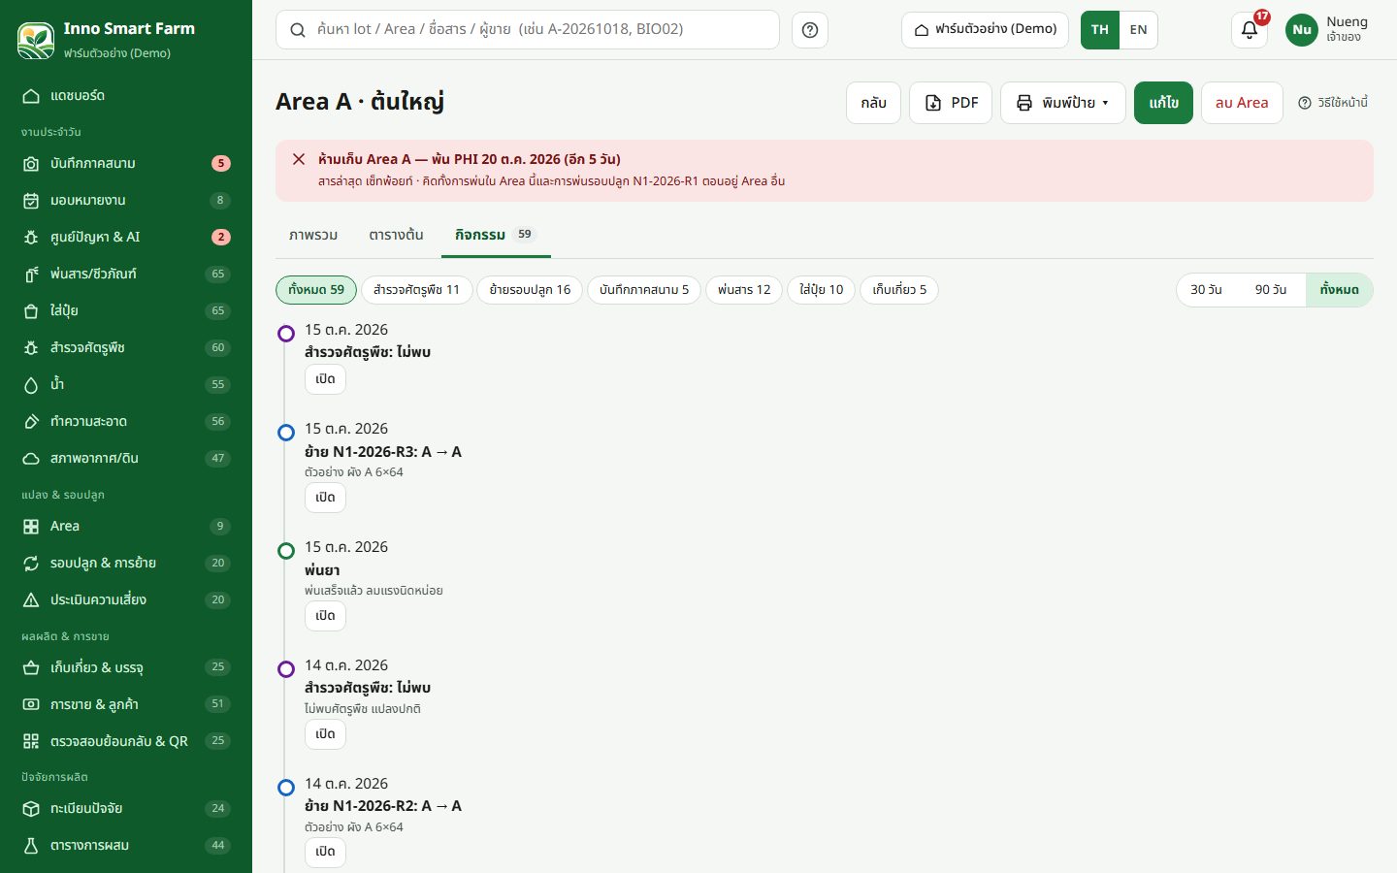
Task: Click the green แก้ไข button
Action: pos(1163,103)
